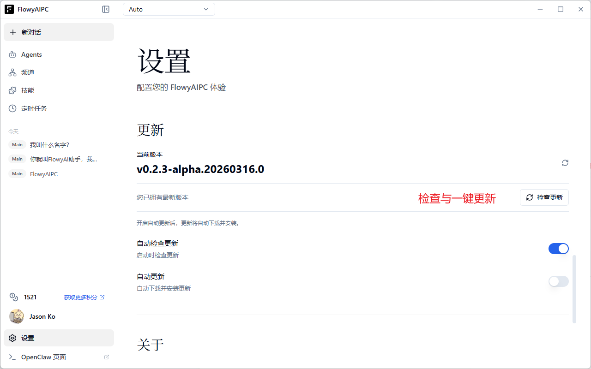This screenshot has width=591, height=369.
Task: Open the 技能 (skills) icon
Action: point(12,90)
